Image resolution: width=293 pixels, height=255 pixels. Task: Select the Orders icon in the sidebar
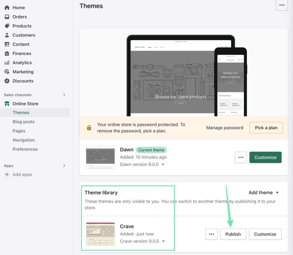click(x=7, y=17)
